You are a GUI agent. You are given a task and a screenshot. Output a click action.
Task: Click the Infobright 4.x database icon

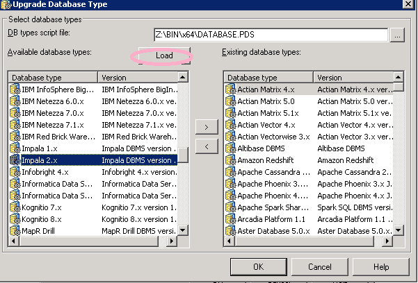(15, 172)
